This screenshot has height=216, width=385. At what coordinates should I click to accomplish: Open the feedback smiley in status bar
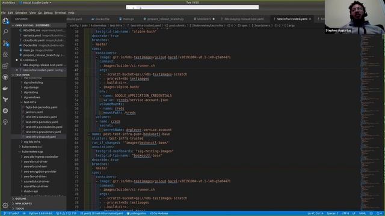(x=371, y=214)
